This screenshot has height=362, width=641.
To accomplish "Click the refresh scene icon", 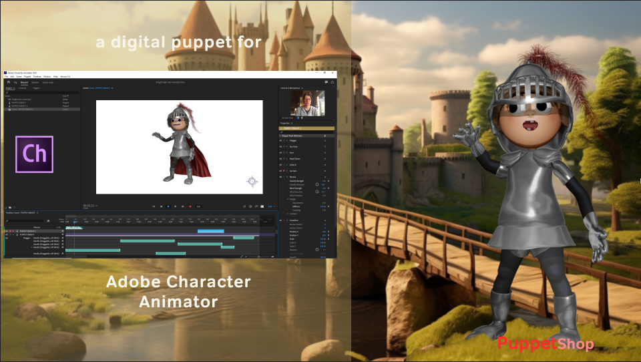I will click(x=244, y=206).
